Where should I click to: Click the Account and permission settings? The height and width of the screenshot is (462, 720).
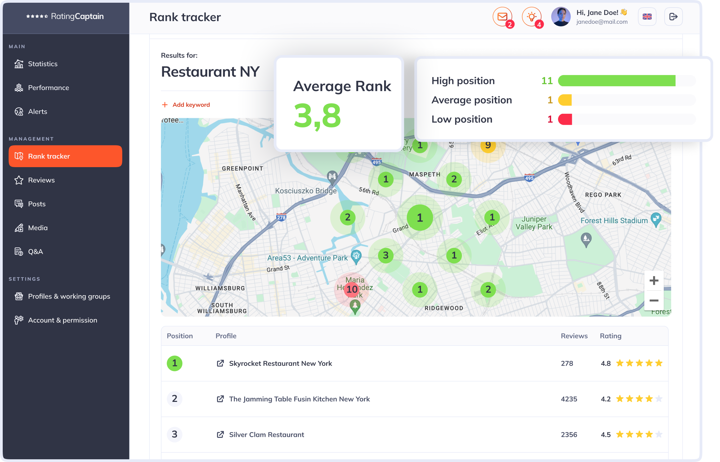pyautogui.click(x=62, y=320)
